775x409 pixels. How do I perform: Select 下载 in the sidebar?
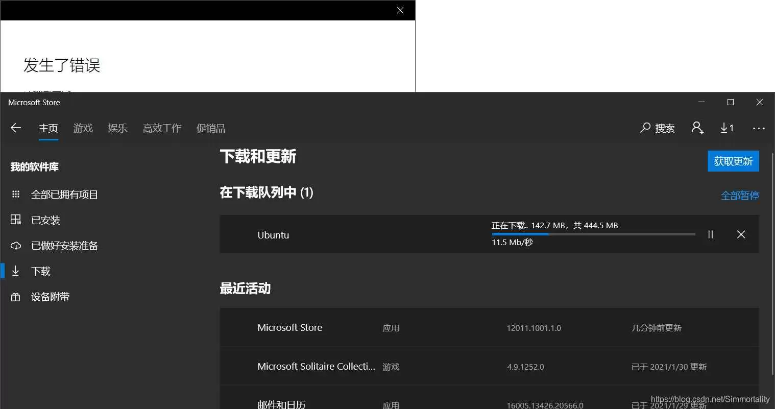(x=40, y=271)
